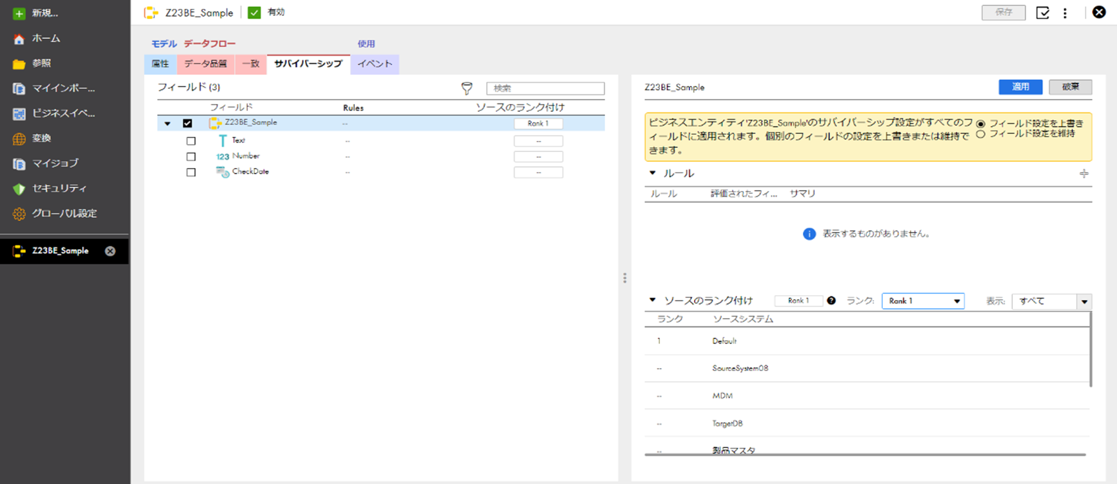The width and height of the screenshot is (1117, 484).
Task: Click the rank cell for Text field
Action: pyautogui.click(x=538, y=141)
